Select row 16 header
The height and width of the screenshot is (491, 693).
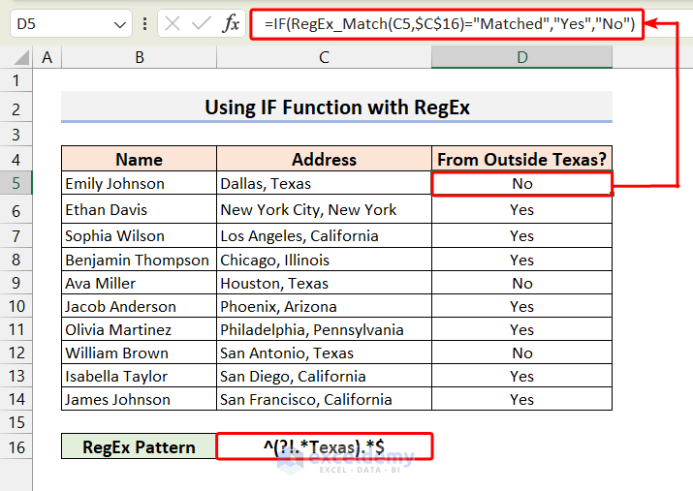(x=16, y=446)
